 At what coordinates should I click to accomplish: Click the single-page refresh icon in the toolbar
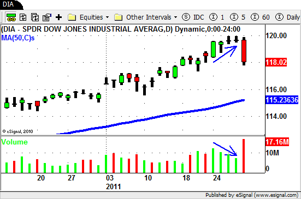[23, 17]
